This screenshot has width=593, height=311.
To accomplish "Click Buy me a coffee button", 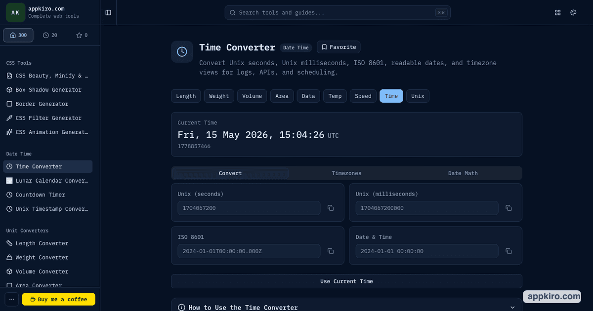I will tap(59, 299).
